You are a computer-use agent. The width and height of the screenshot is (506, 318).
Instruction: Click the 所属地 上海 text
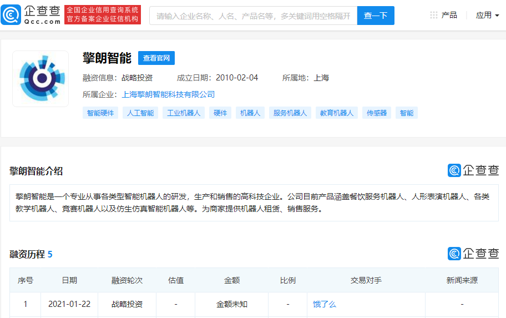(x=306, y=78)
